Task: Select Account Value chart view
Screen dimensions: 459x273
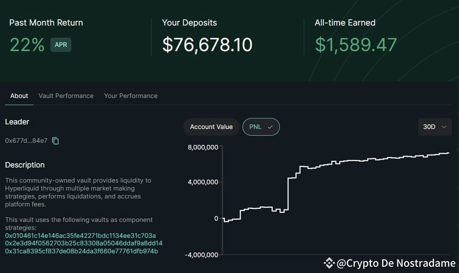Action: tap(211, 126)
